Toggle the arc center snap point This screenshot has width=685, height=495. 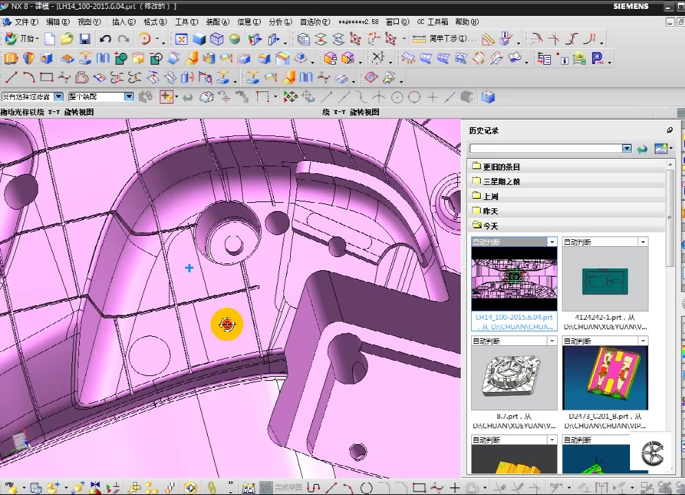[397, 97]
